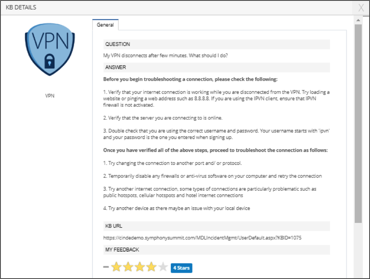370x279 pixels.
Task: Select the first feedback star
Action: (x=116, y=267)
